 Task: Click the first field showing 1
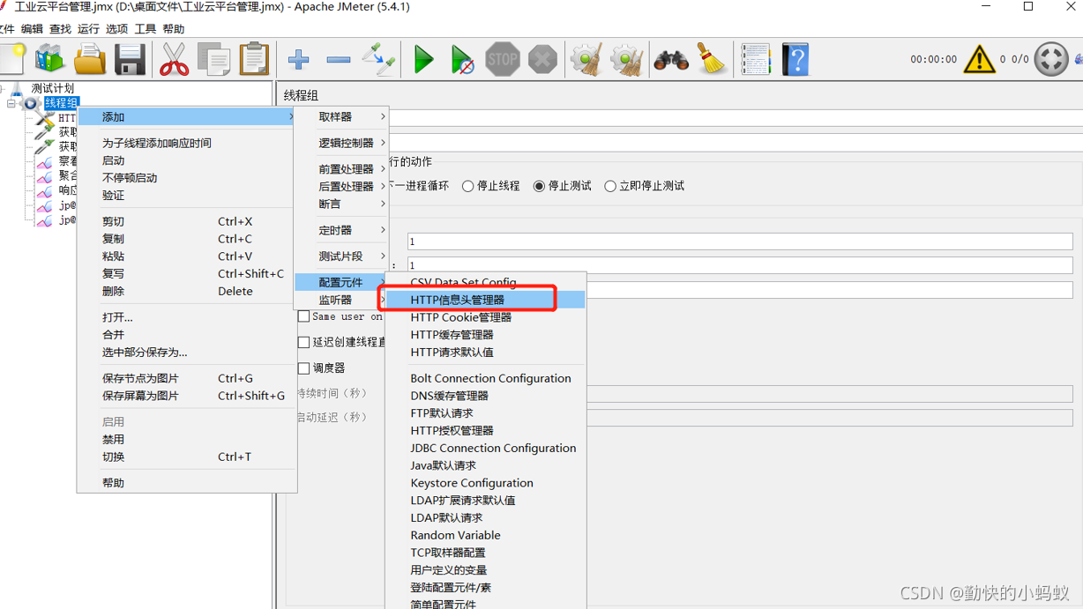click(x=740, y=241)
